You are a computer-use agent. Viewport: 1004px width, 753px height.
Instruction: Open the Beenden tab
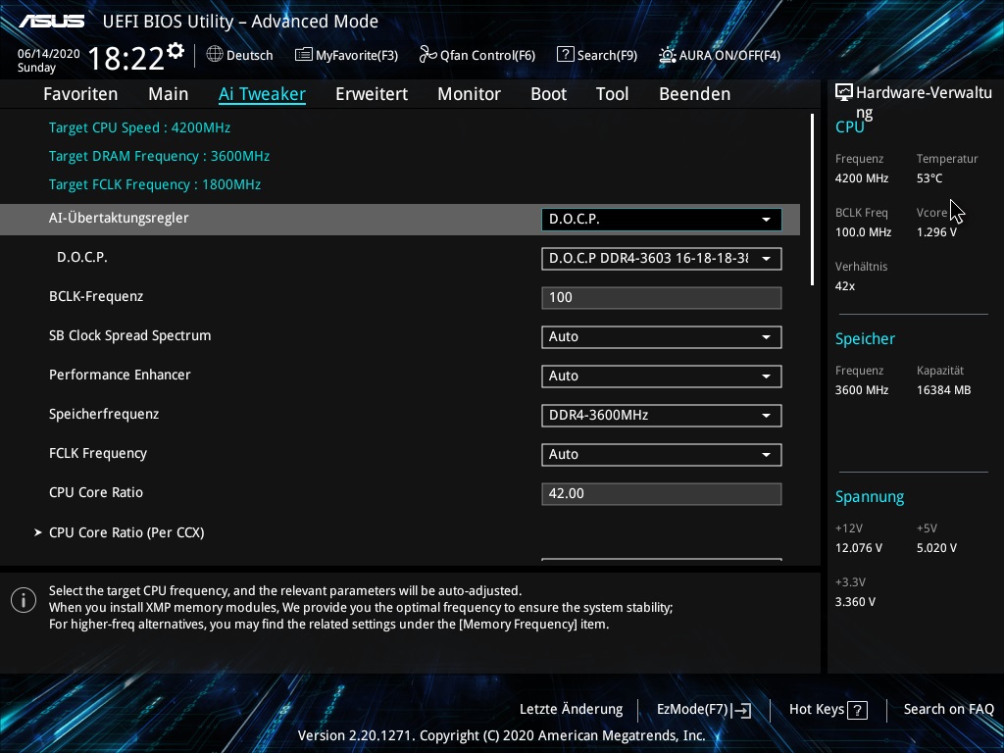(695, 94)
